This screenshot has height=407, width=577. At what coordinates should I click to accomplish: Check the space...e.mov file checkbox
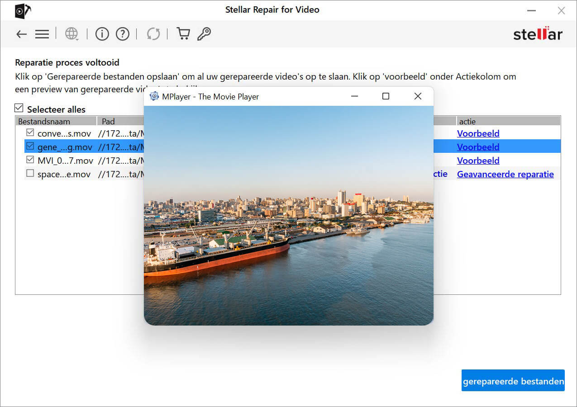[x=30, y=173]
